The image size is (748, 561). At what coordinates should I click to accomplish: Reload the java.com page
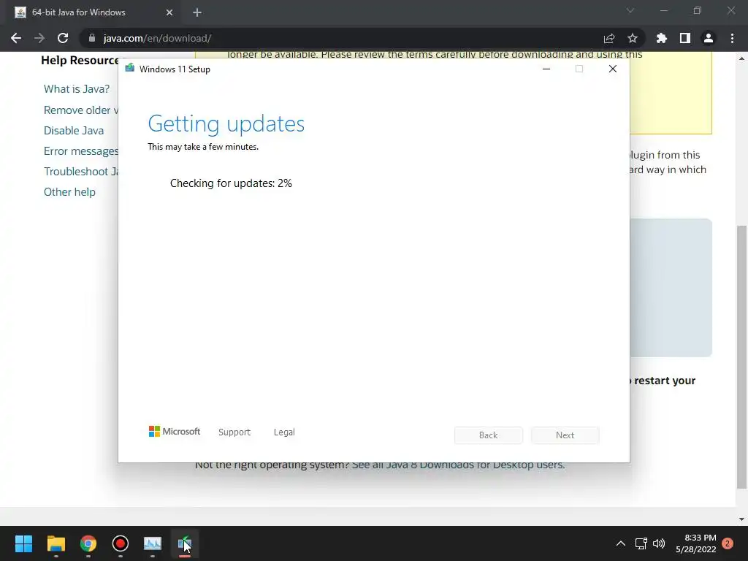pos(63,38)
